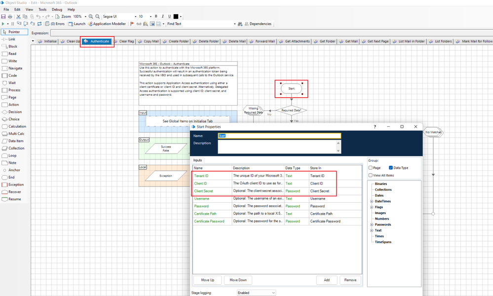Pick the Calculation stage tool
Screen dimensions: 493x296
(x=17, y=126)
